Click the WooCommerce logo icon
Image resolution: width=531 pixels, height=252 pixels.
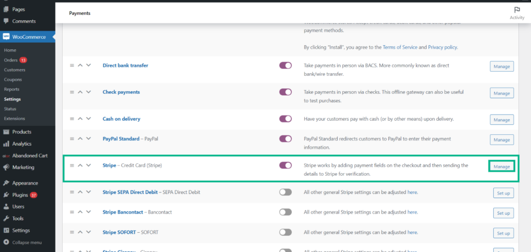click(6, 37)
